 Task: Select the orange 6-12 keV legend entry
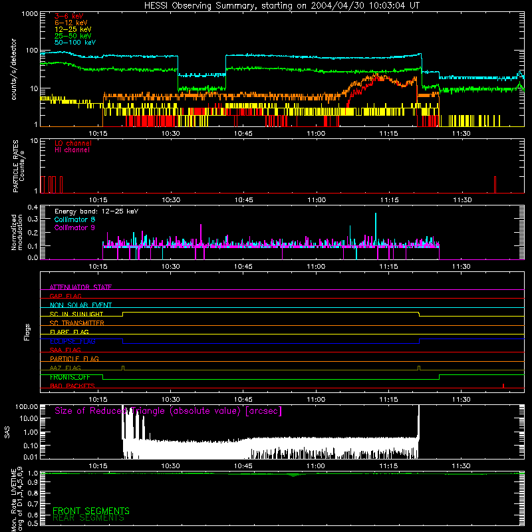click(71, 23)
